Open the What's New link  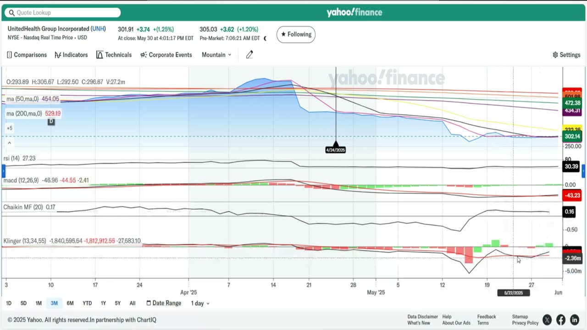tap(419, 323)
